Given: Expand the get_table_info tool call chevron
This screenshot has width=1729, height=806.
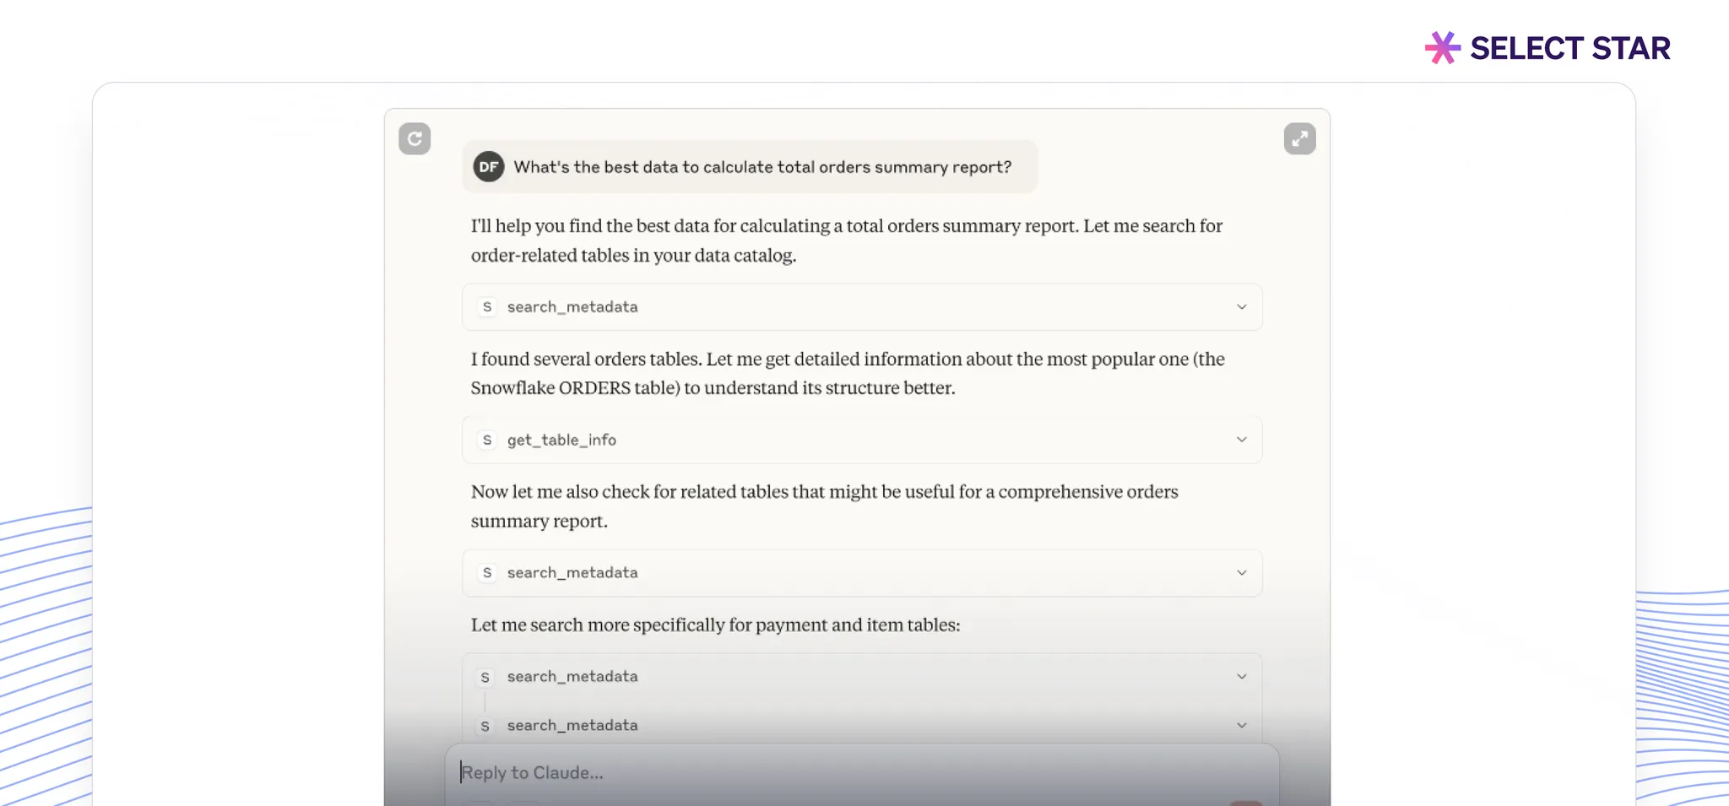Looking at the screenshot, I should click(x=1241, y=440).
